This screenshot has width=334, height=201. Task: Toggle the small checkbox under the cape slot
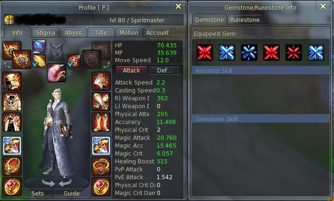point(50,58)
